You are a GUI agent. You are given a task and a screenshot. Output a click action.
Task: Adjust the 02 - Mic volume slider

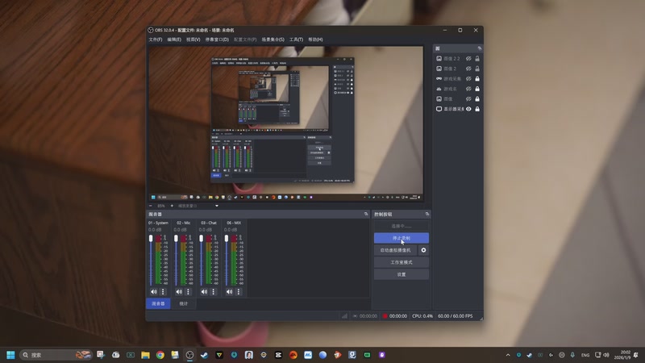176,260
